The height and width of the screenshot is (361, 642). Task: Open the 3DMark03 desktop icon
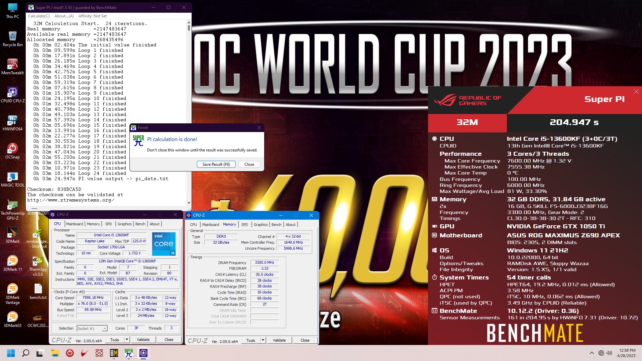point(12,320)
